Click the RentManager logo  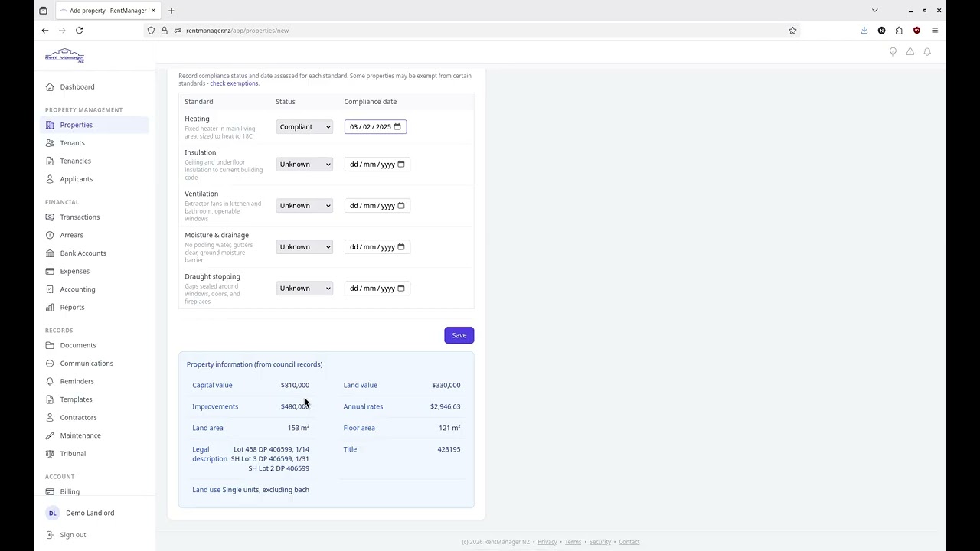tap(64, 56)
